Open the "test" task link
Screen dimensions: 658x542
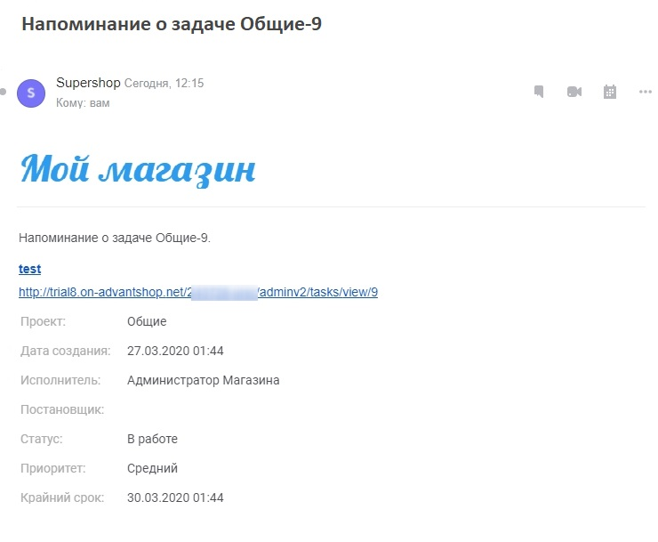click(29, 269)
